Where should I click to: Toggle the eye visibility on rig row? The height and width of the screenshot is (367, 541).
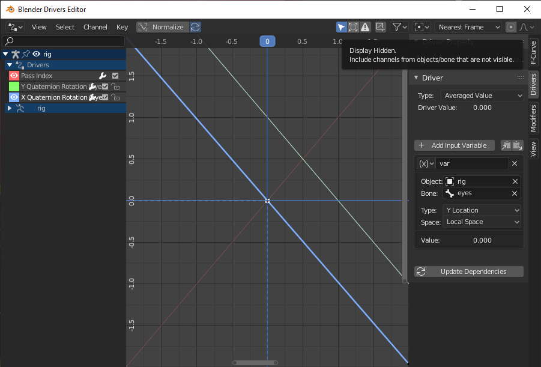coord(36,54)
